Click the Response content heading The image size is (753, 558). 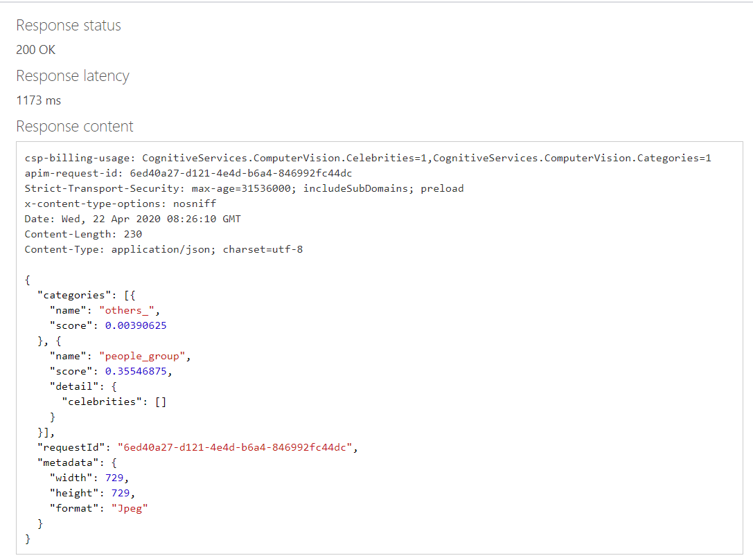point(75,127)
